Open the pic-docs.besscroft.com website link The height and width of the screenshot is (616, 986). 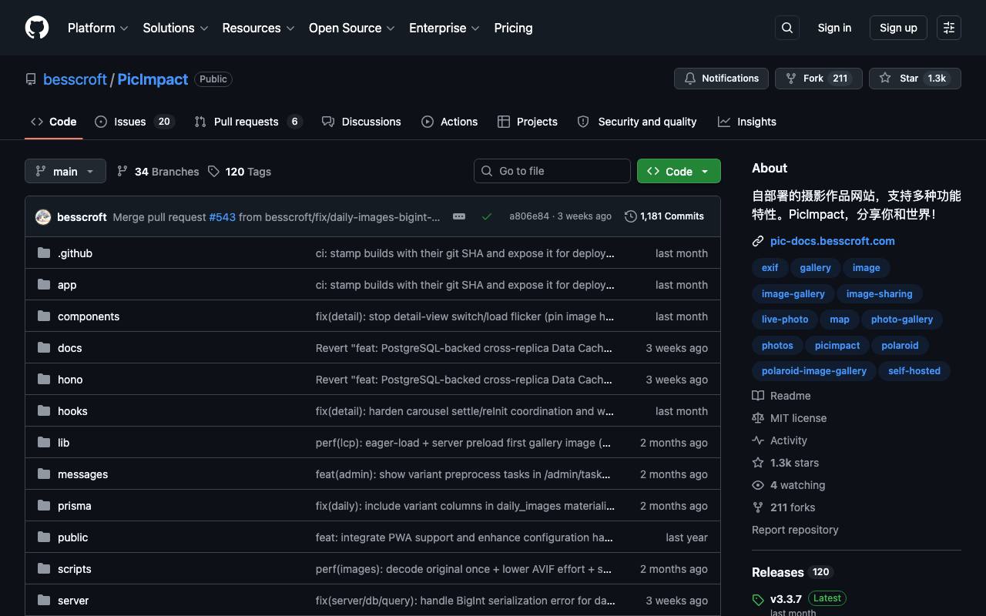(833, 241)
